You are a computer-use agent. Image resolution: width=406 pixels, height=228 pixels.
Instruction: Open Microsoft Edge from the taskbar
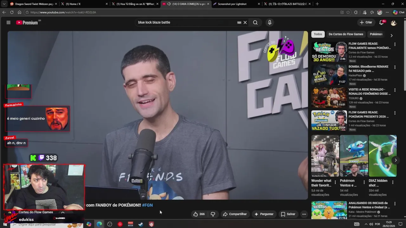click(99, 224)
